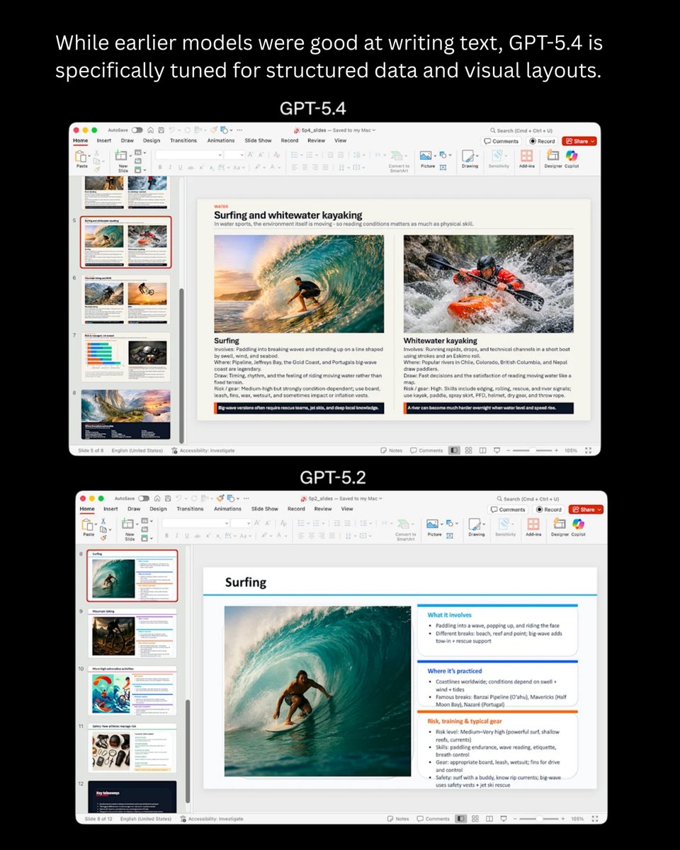This screenshot has height=850, width=680.
Task: Open font name dropdown in 5p2_slides ribbon
Action: 226,523
